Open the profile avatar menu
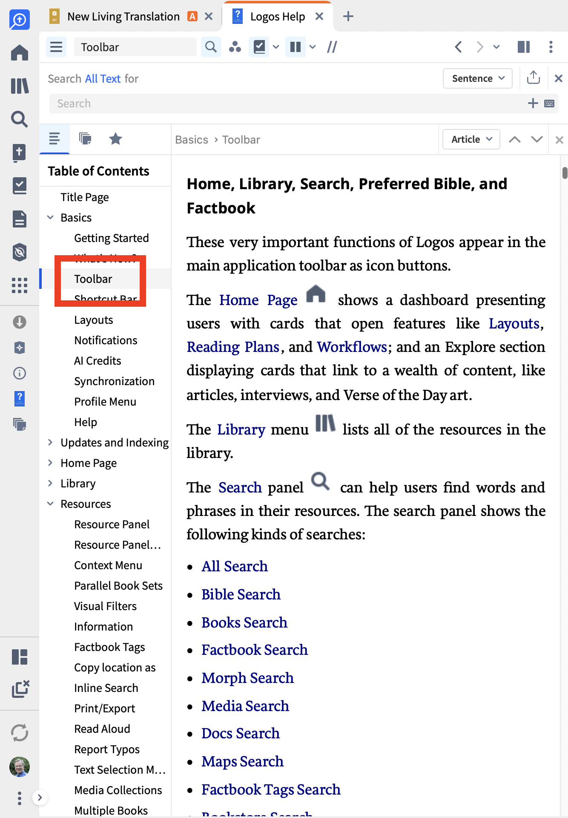This screenshot has height=818, width=568. [x=20, y=767]
